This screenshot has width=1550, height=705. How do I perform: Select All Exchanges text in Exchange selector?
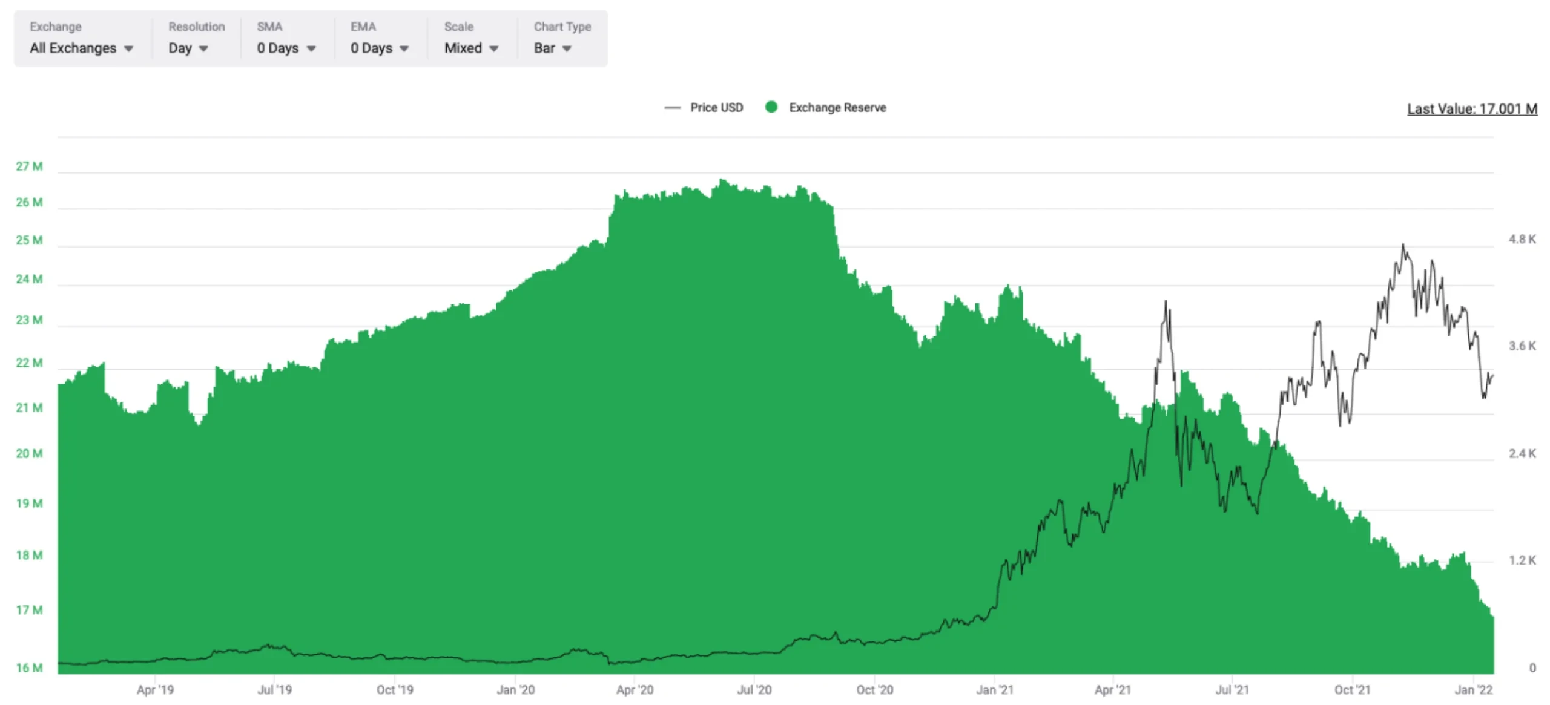[x=73, y=48]
